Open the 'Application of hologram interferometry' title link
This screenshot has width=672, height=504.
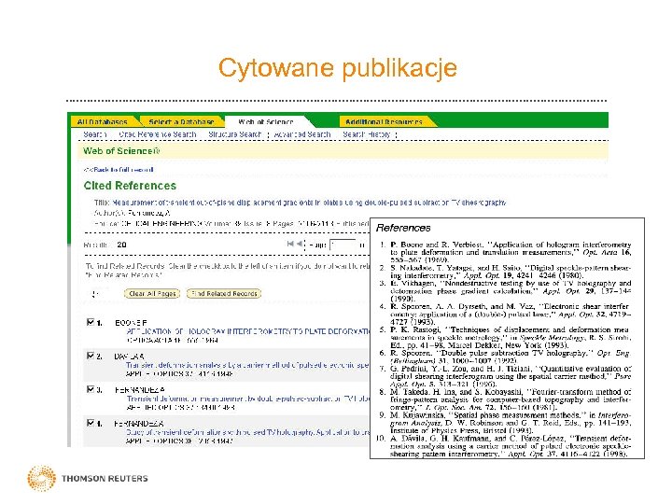pos(247,331)
